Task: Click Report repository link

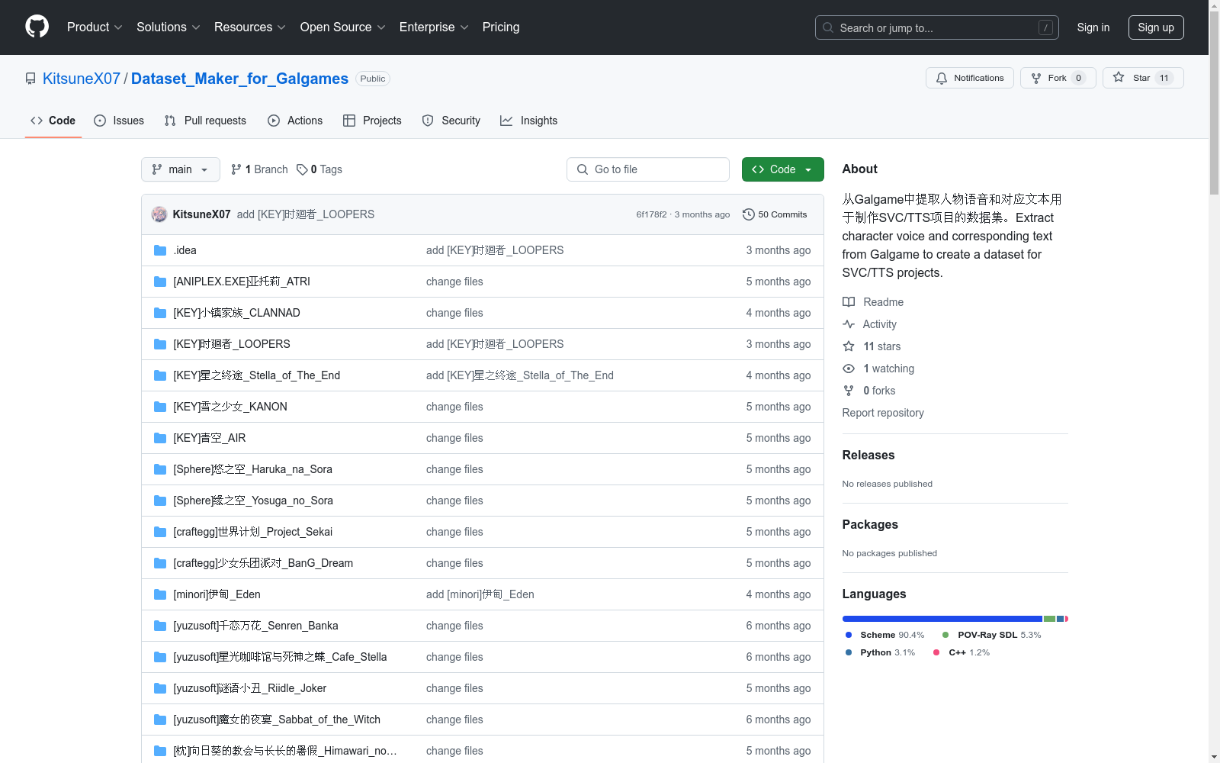Action: [883, 413]
